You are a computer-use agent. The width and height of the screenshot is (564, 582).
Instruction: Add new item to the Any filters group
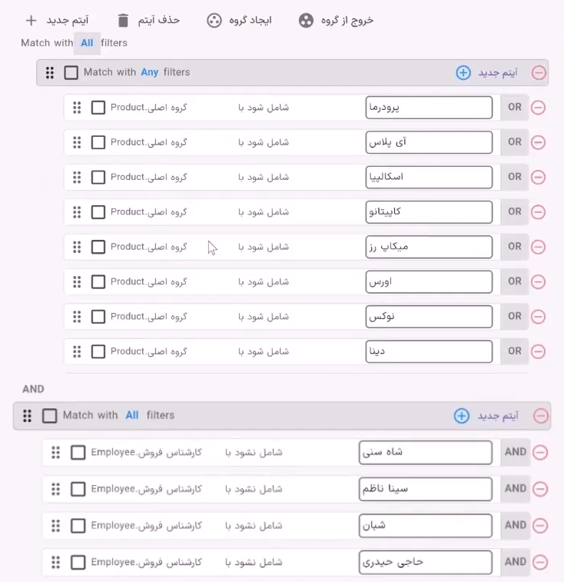coord(463,72)
